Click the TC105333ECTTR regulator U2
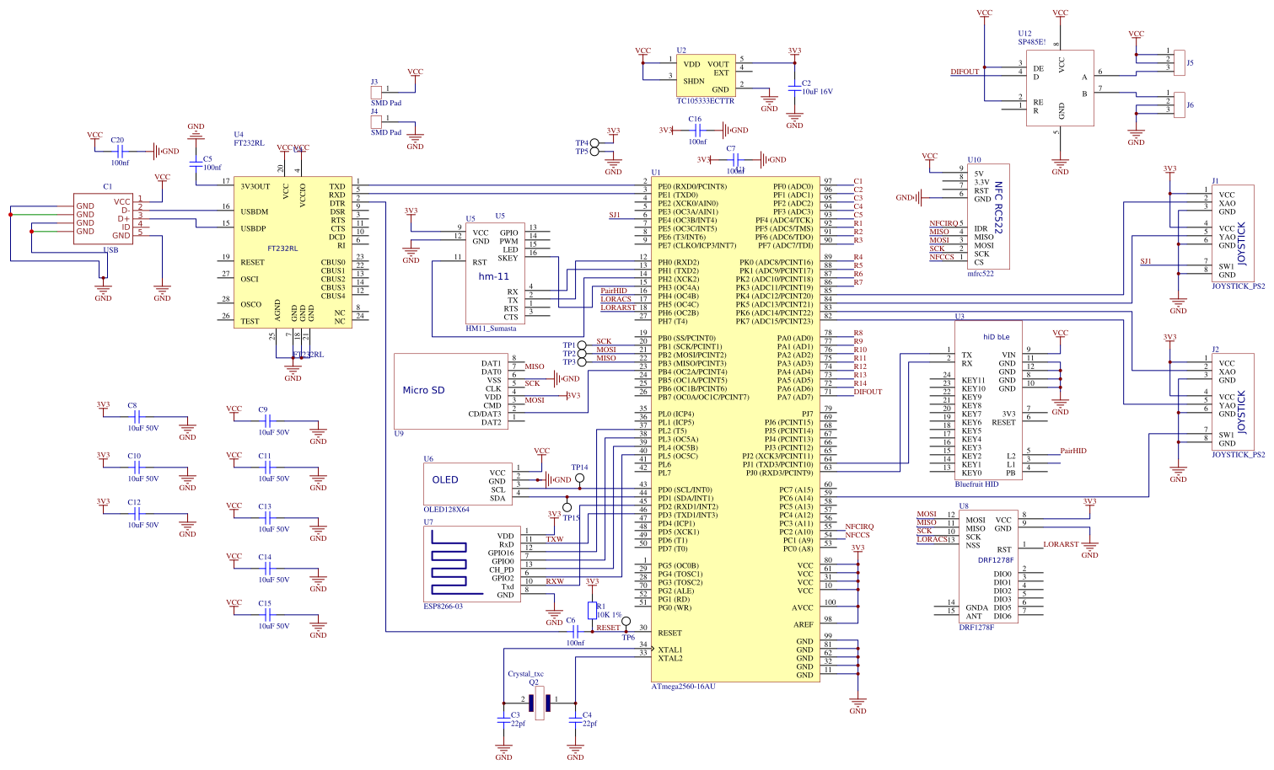 coord(705,76)
